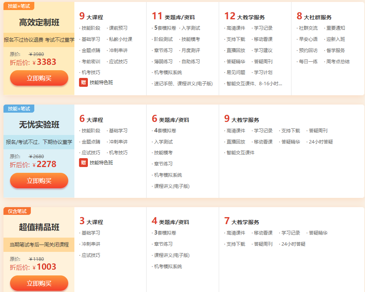The width and height of the screenshot is (365, 292).
Task: Purchase the 超值精品班 via 立即购买
Action: point(39,283)
